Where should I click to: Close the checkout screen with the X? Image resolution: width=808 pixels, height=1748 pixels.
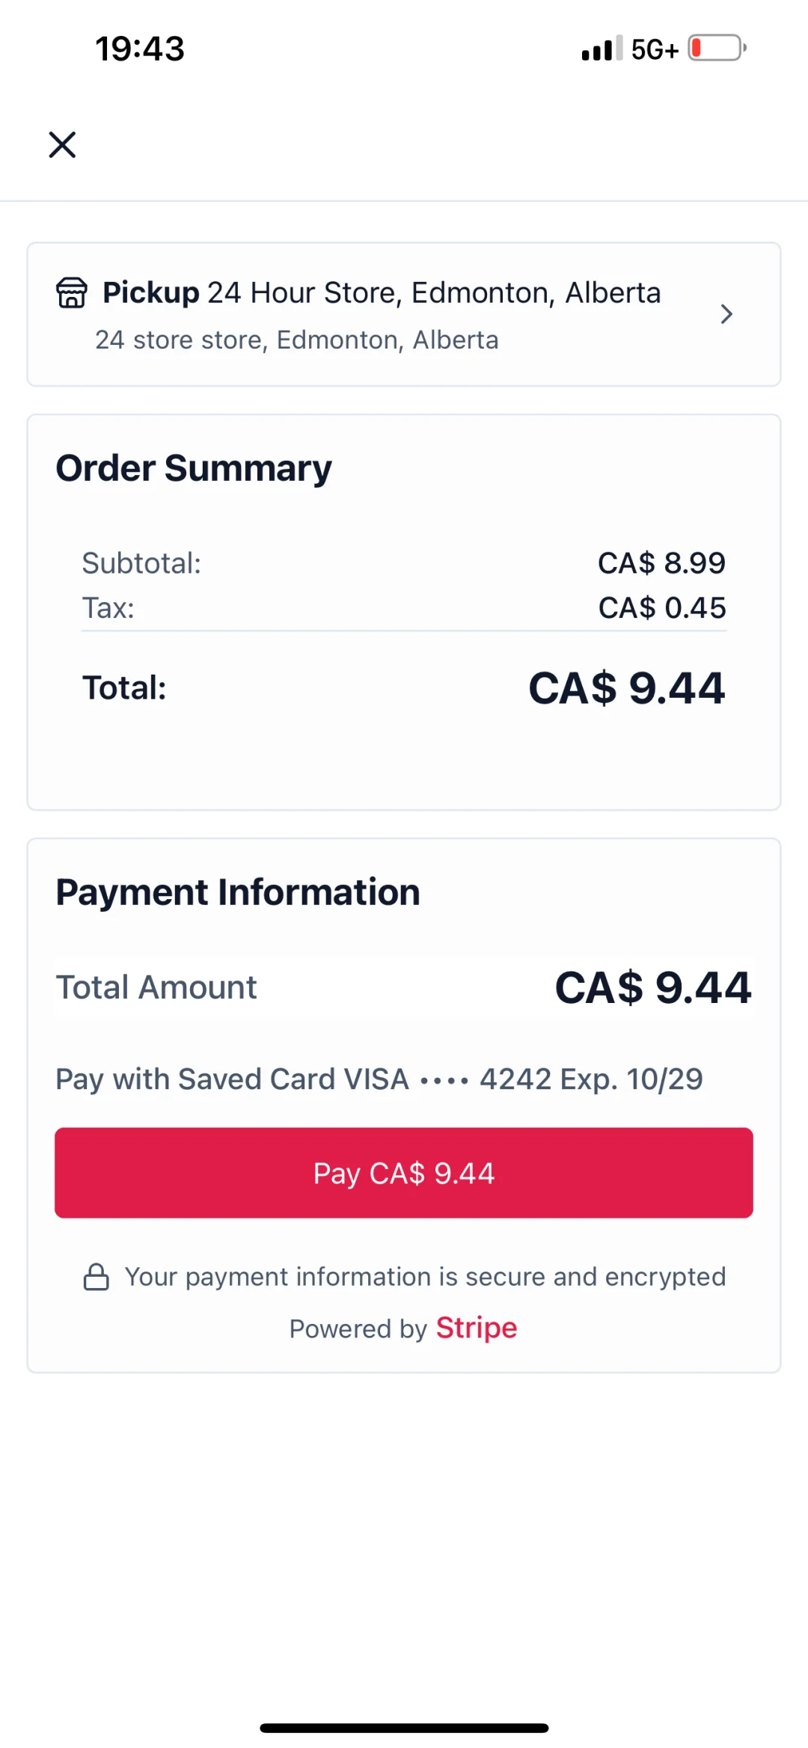coord(62,145)
